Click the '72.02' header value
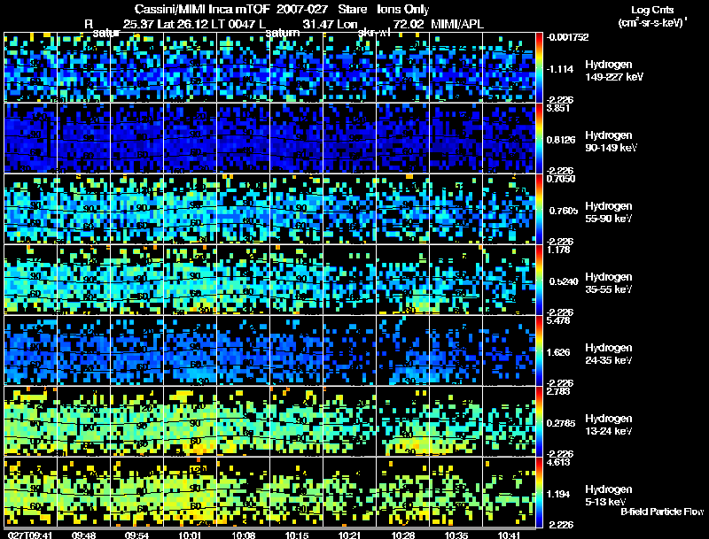Viewport: 709px width, 539px height. tap(408, 24)
